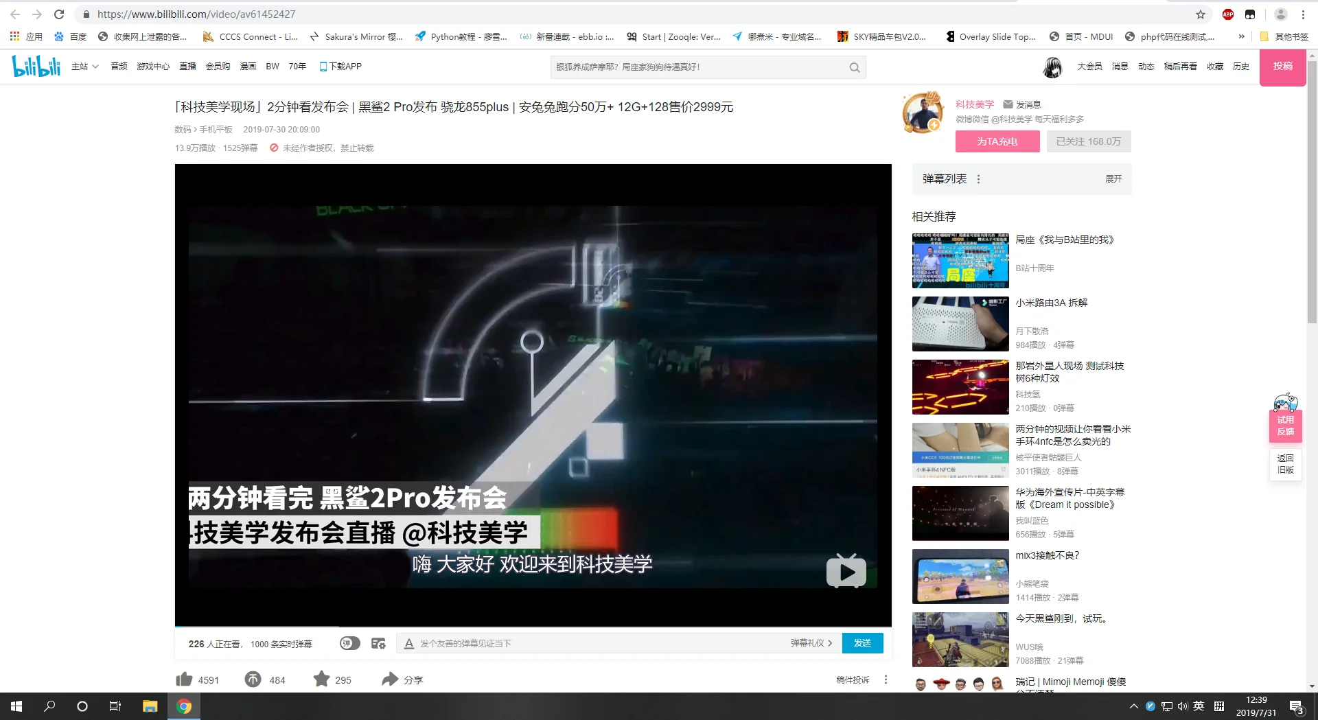The width and height of the screenshot is (1318, 720).
Task: Open the 局座《我与B站里的我》 thumbnail
Action: click(960, 261)
